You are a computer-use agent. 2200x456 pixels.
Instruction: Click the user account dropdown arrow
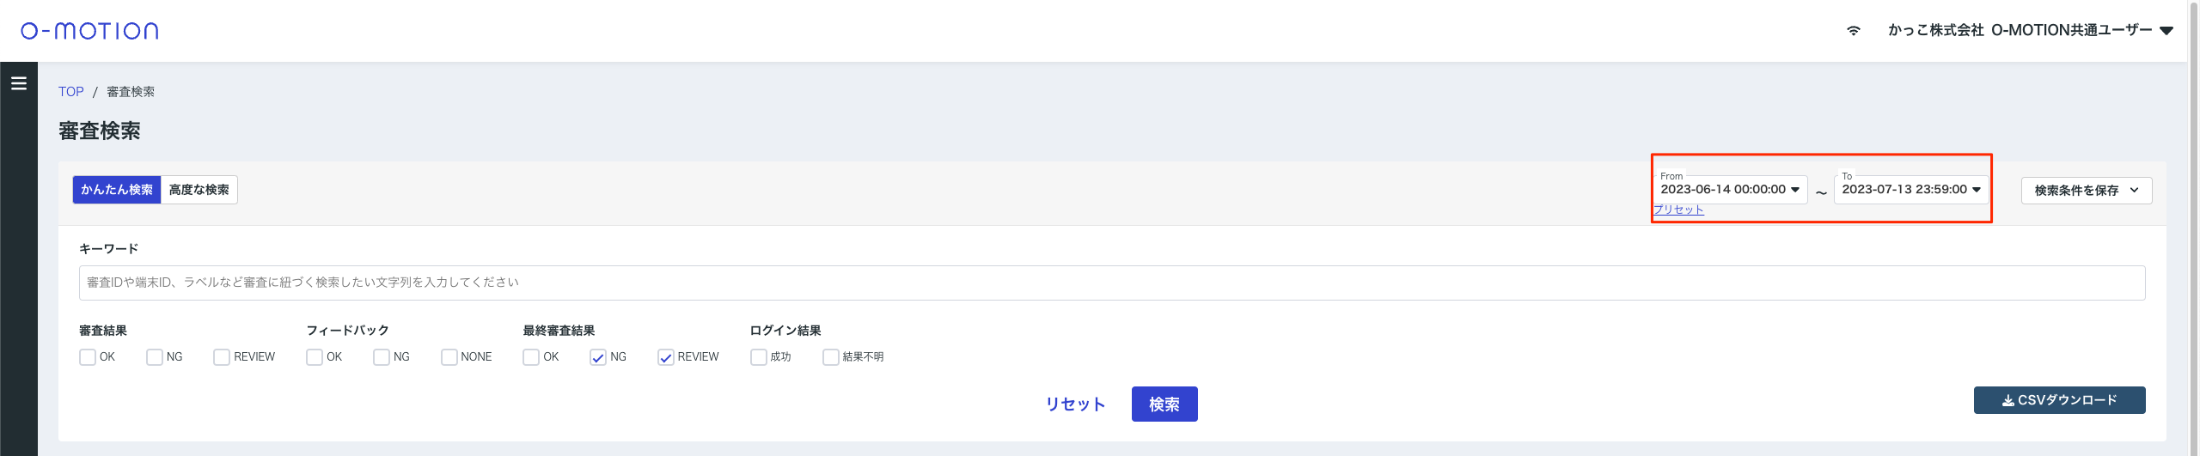[x=2166, y=31]
